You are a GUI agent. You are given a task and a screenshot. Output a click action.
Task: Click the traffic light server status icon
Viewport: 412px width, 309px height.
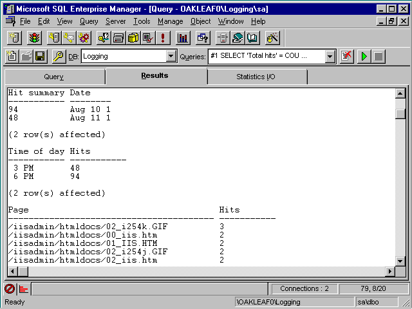point(34,38)
